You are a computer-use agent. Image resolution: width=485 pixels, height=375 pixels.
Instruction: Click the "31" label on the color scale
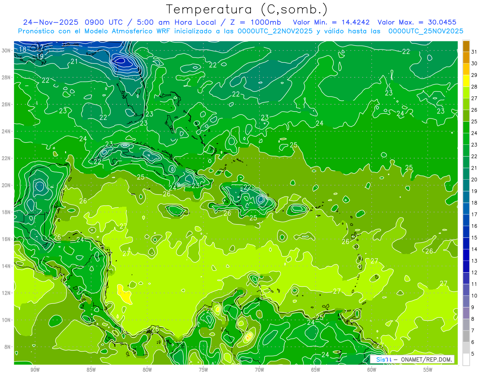[474, 52]
